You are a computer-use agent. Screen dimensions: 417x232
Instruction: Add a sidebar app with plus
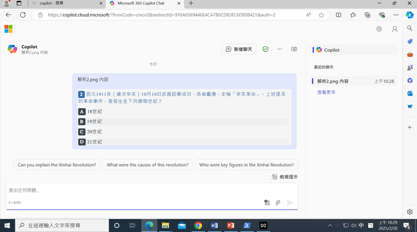pyautogui.click(x=410, y=127)
